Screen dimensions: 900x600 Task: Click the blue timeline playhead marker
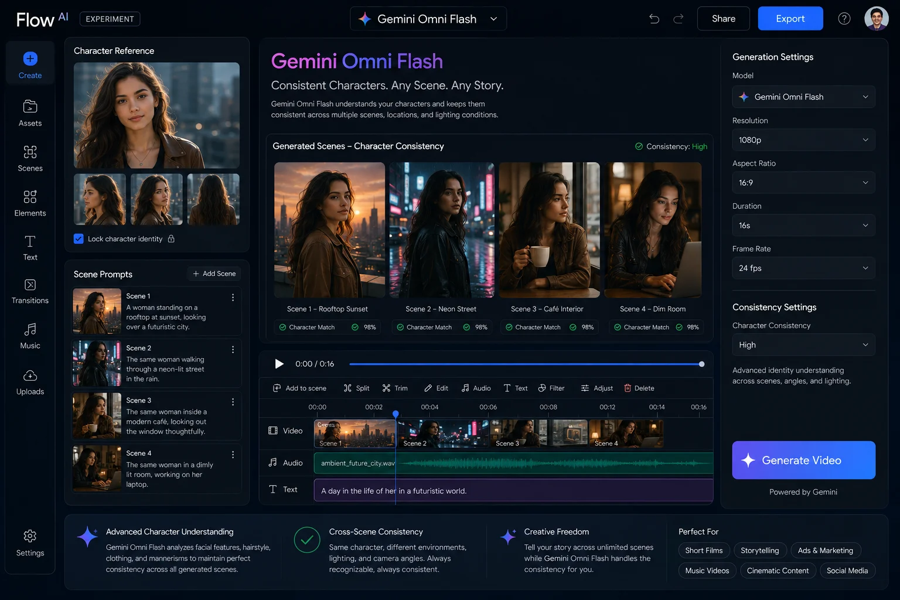[x=396, y=414]
